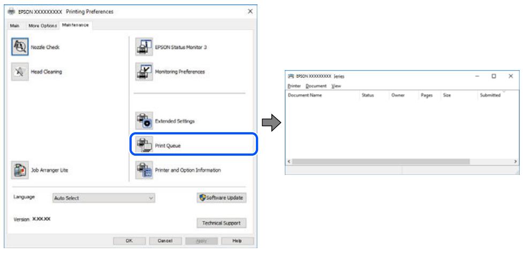
Task: Click the Nozzle Check label
Action: [x=45, y=48]
